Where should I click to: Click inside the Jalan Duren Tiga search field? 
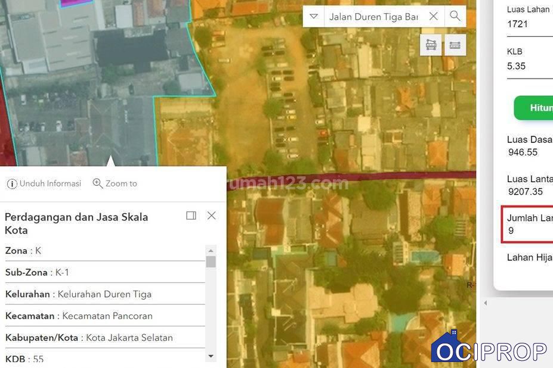373,17
